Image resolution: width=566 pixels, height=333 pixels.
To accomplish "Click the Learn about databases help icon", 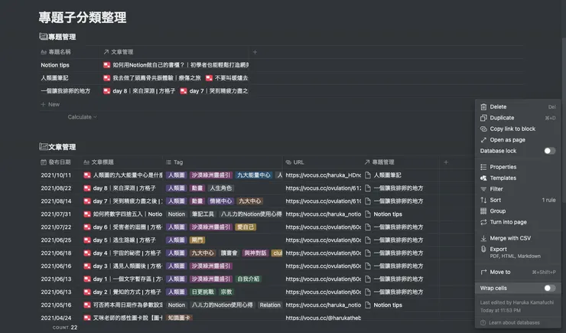I will click(483, 322).
